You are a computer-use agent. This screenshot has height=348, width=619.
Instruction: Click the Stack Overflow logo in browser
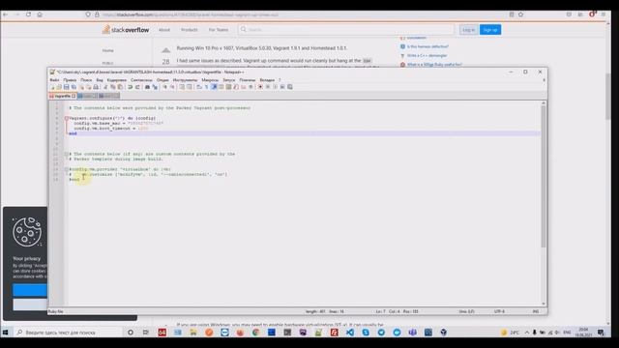pyautogui.click(x=126, y=30)
